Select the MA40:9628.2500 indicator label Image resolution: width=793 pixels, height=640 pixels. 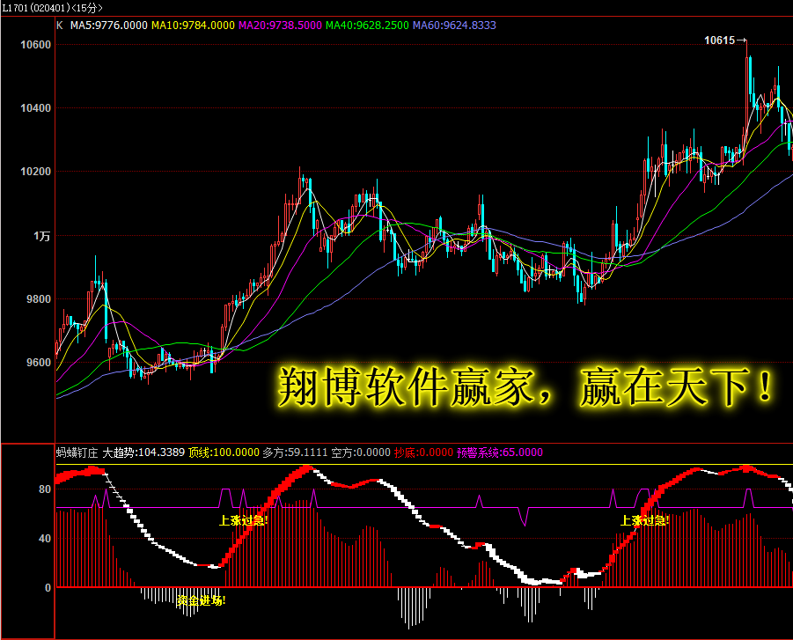coord(367,26)
